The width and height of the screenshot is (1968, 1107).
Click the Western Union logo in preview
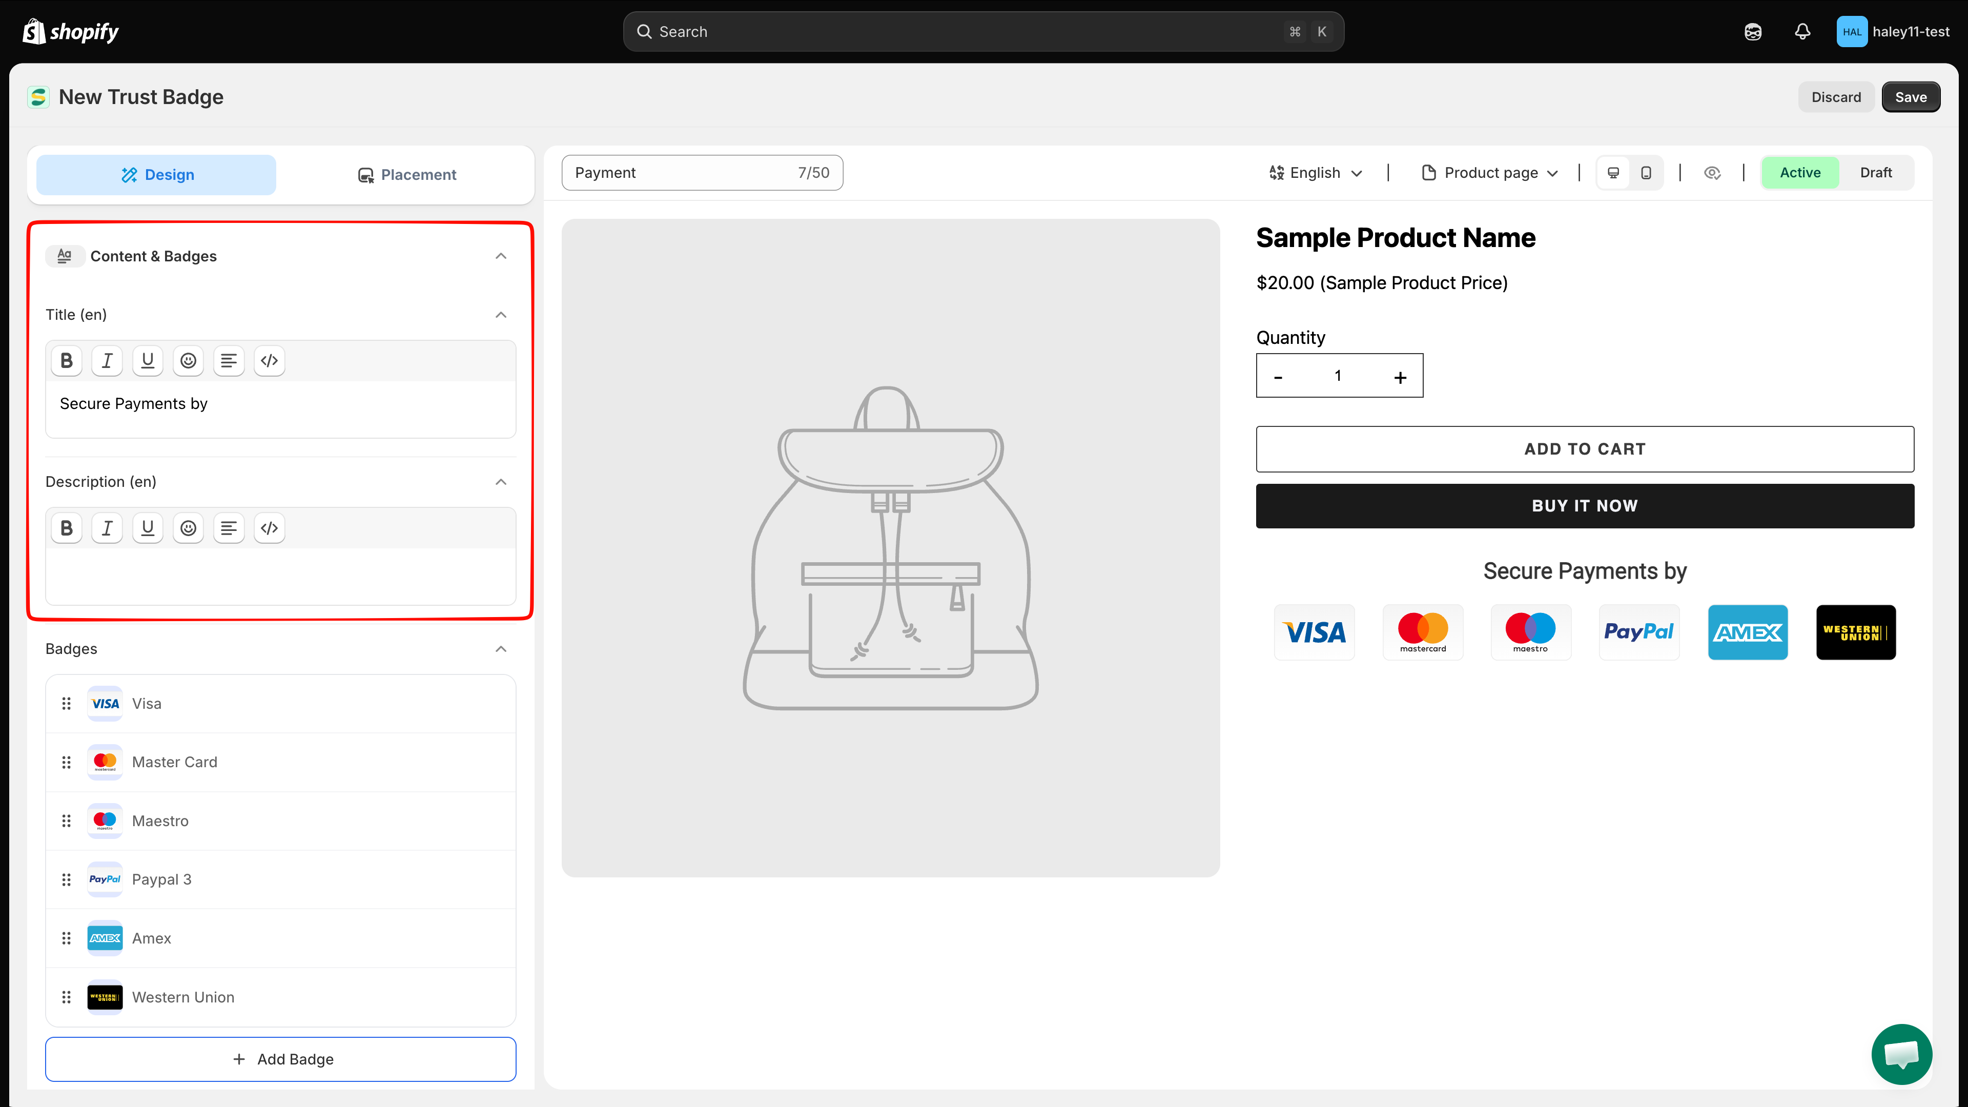(x=1856, y=632)
